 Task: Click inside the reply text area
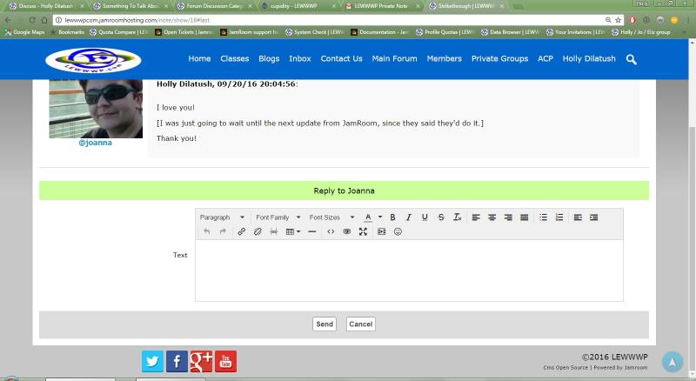(409, 270)
